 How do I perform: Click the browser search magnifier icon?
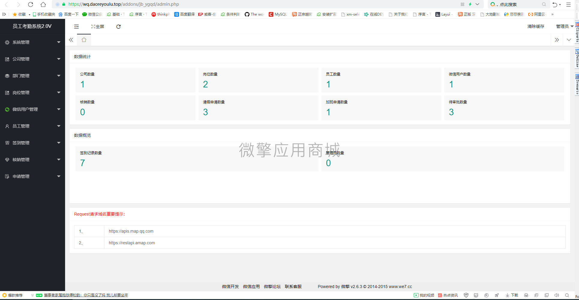(544, 4)
